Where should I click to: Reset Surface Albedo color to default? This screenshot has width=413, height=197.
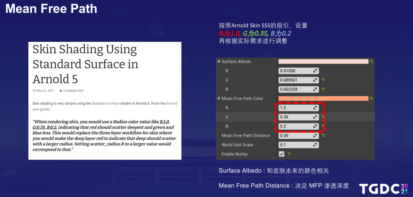tap(371, 61)
